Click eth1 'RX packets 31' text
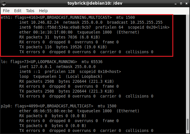The width and height of the screenshot is (190, 134). pyautogui.click(x=34, y=37)
